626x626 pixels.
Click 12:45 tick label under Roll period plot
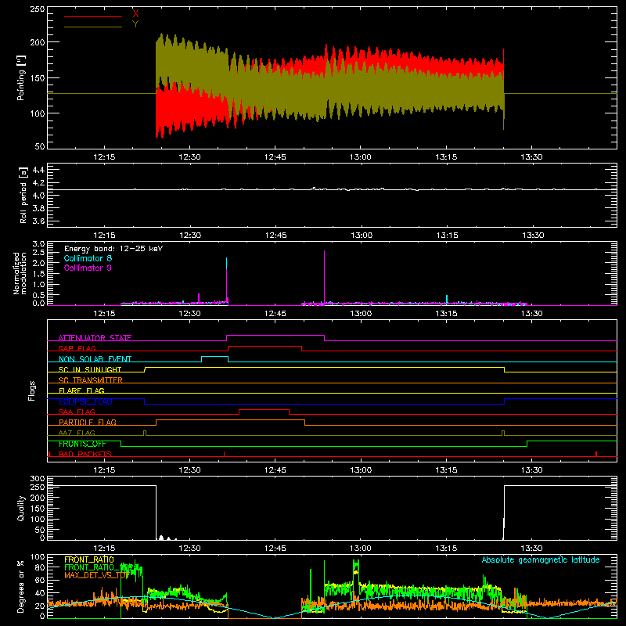click(276, 236)
